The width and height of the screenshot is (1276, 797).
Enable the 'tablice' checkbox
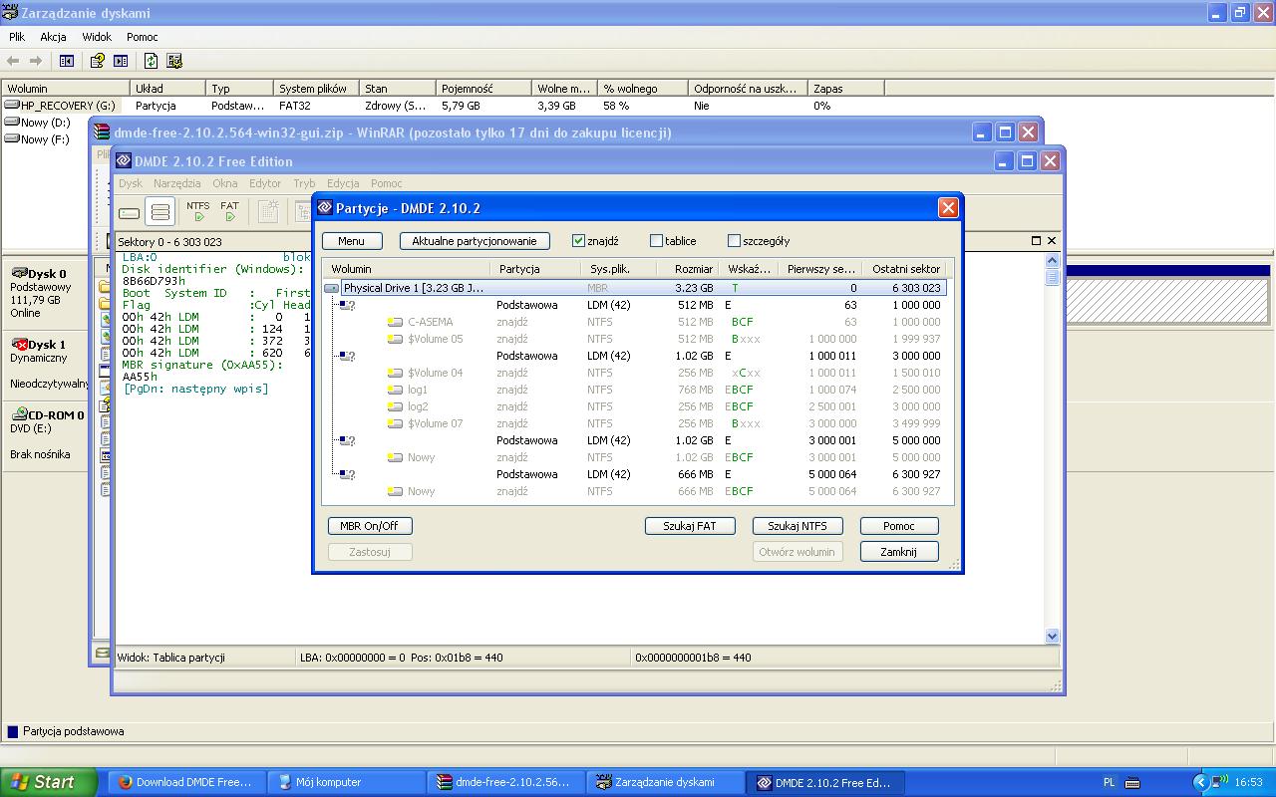(x=656, y=240)
